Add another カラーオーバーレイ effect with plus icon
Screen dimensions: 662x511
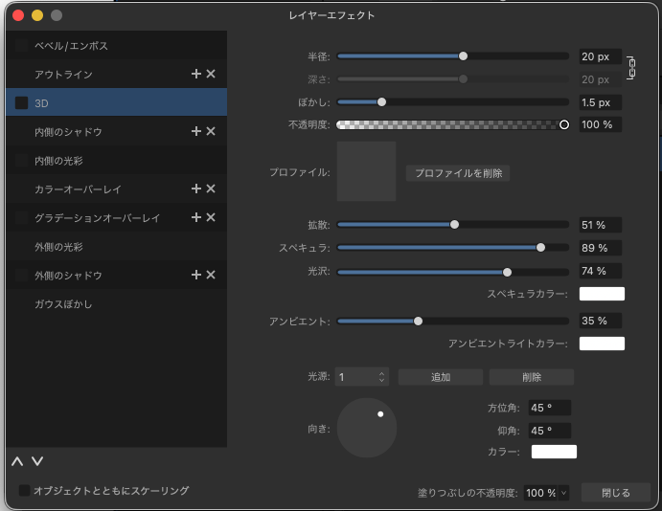tap(195, 189)
